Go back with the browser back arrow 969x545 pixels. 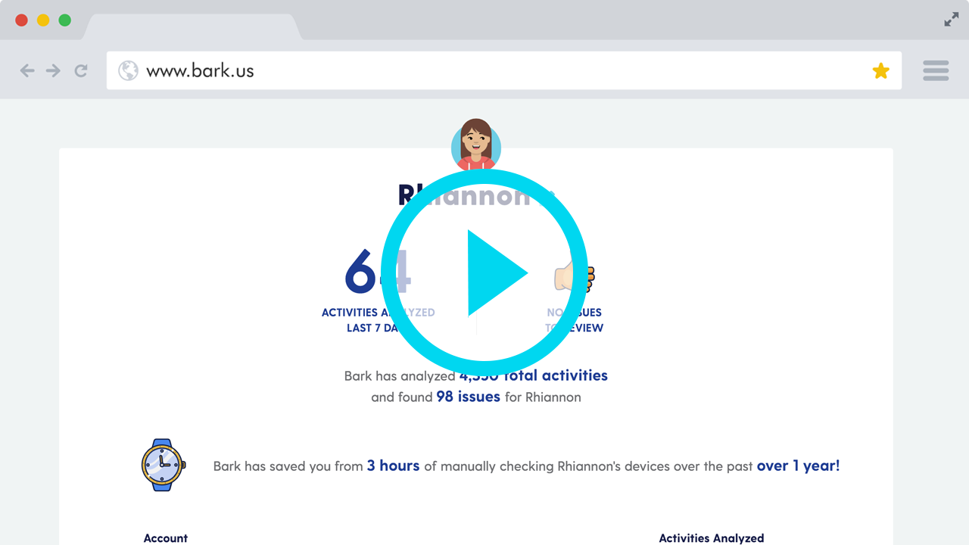(x=27, y=71)
